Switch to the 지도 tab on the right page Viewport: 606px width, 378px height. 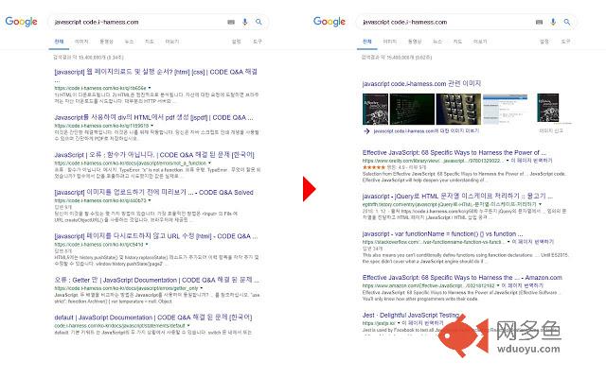[x=457, y=42]
